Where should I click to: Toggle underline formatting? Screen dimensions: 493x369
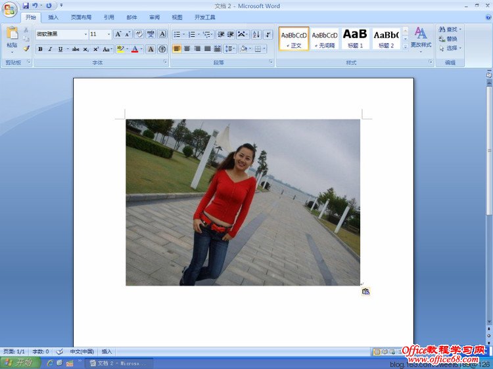(60, 49)
